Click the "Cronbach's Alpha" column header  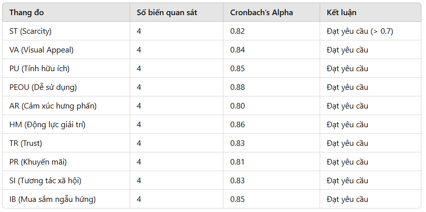(261, 12)
